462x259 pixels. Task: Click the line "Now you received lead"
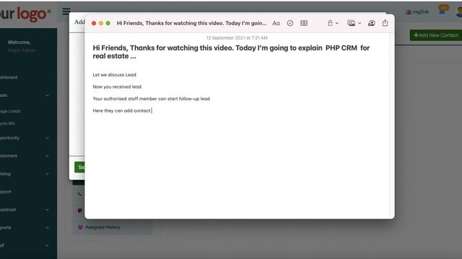pos(117,87)
